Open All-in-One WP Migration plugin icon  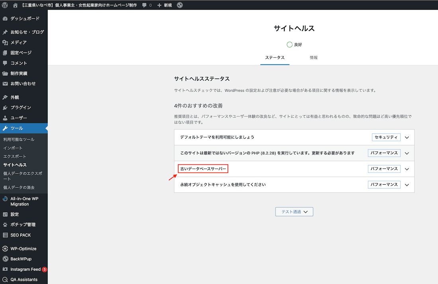coord(5,199)
